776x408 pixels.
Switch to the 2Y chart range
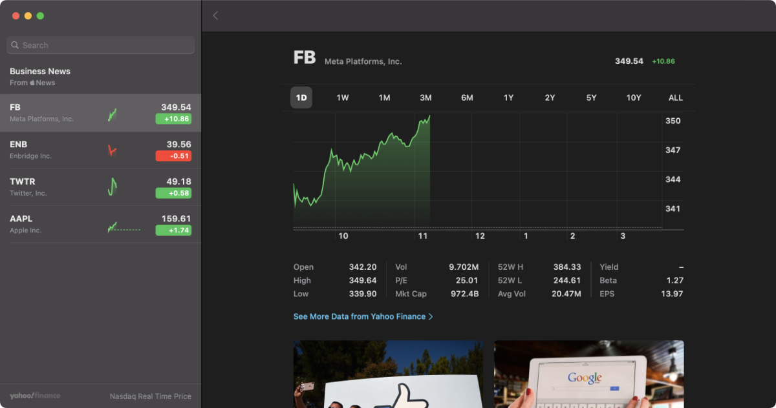550,97
